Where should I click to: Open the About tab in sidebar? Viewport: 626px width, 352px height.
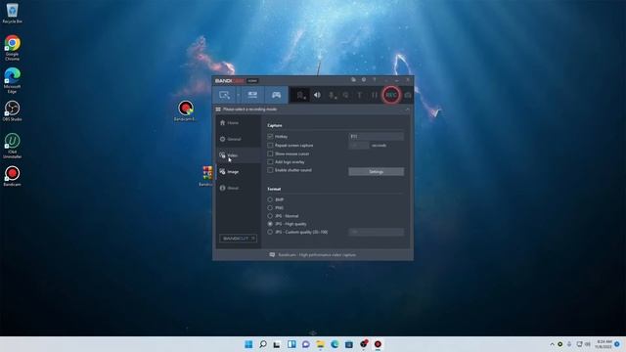point(239,188)
